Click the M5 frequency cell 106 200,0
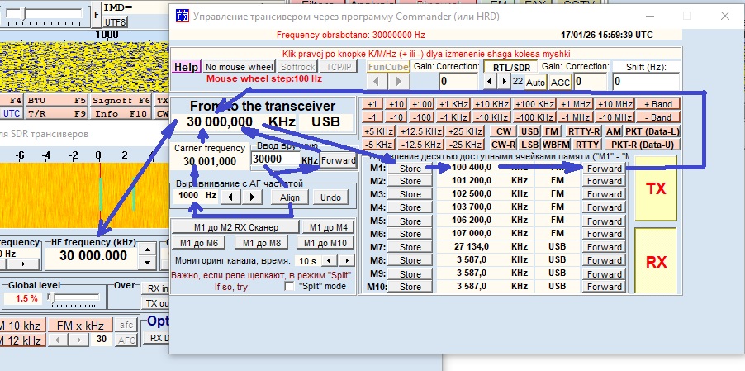 pyautogui.click(x=472, y=220)
